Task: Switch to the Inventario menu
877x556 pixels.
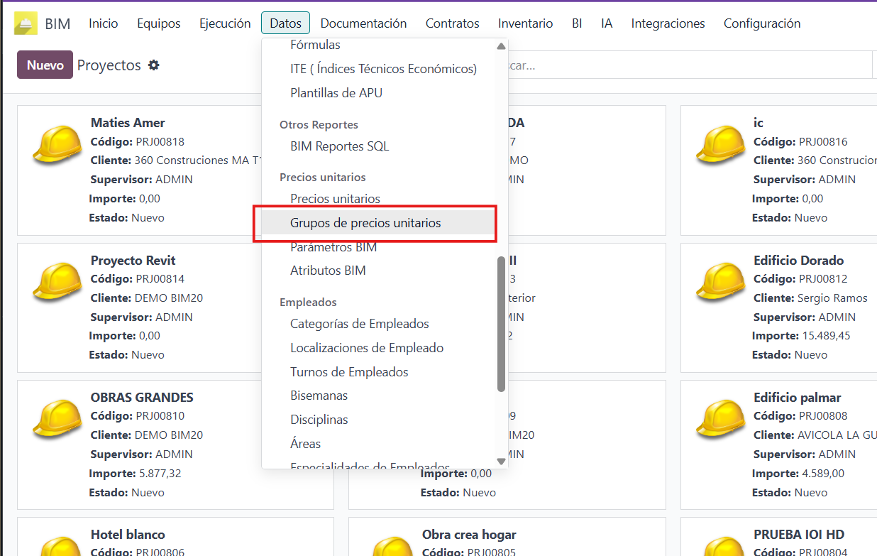Action: pyautogui.click(x=525, y=23)
